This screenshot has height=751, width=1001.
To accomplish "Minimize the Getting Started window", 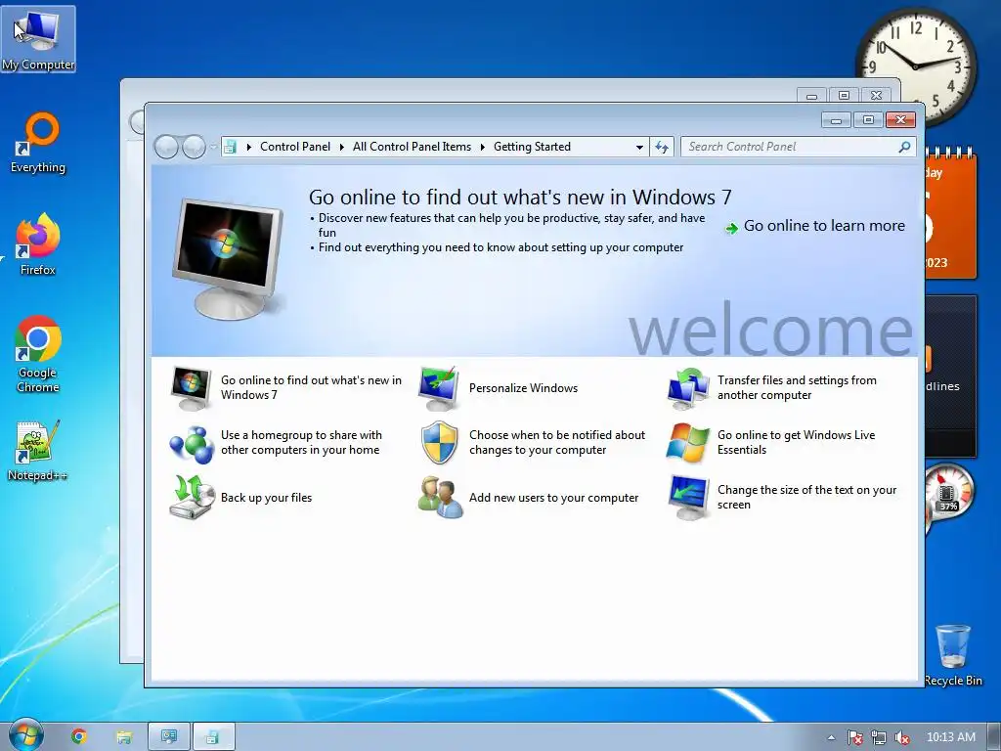I will point(837,120).
